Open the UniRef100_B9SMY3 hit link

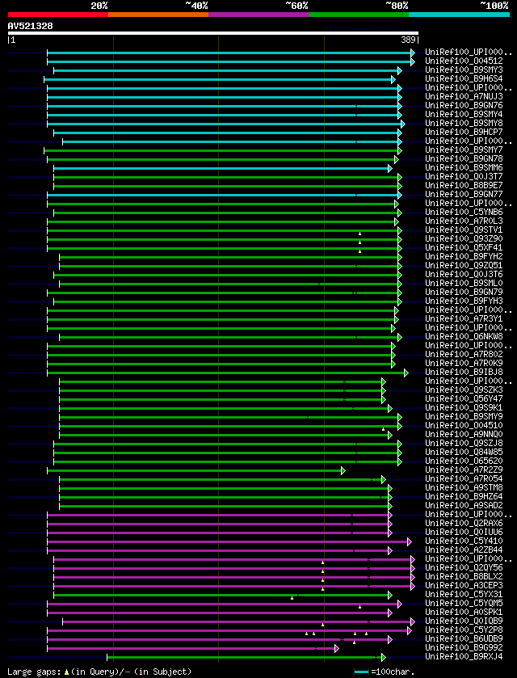(x=464, y=69)
